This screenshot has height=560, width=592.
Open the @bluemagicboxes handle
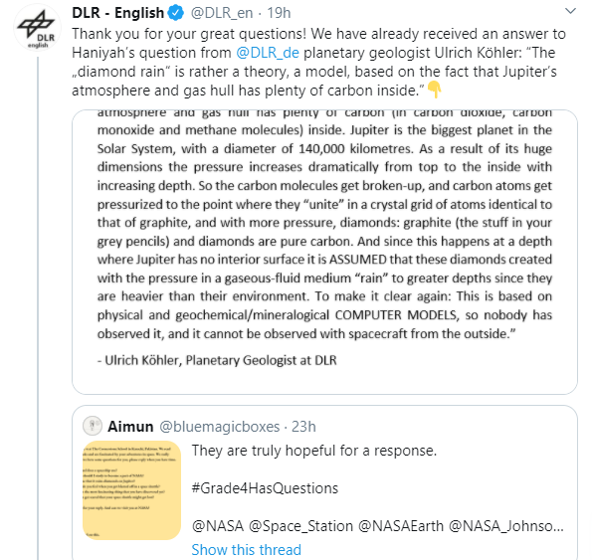pos(219,427)
